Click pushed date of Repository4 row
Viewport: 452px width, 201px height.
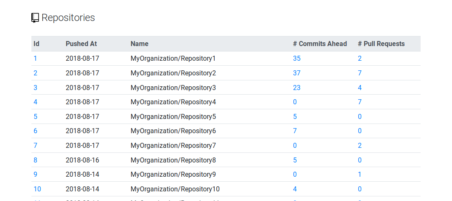(82, 102)
